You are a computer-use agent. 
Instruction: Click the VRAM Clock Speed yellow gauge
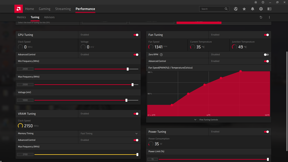point(20,126)
